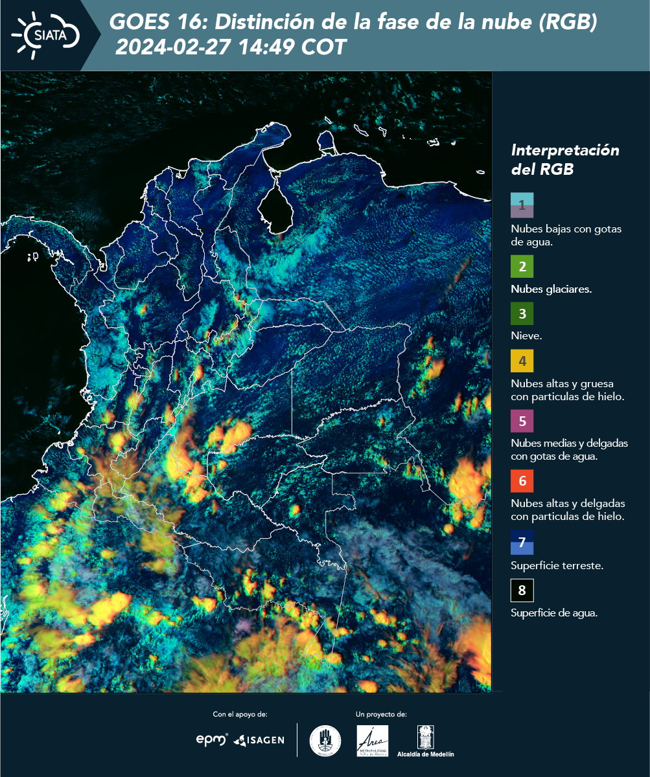Click the round seal logo with the hand

tap(325, 740)
